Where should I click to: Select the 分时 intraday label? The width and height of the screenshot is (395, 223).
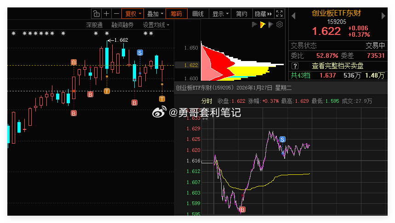[206, 101]
